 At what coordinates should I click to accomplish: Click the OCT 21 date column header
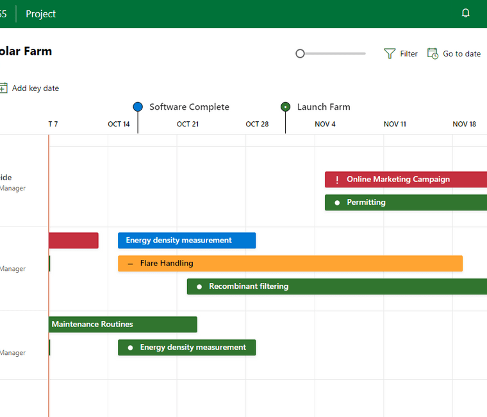click(188, 124)
